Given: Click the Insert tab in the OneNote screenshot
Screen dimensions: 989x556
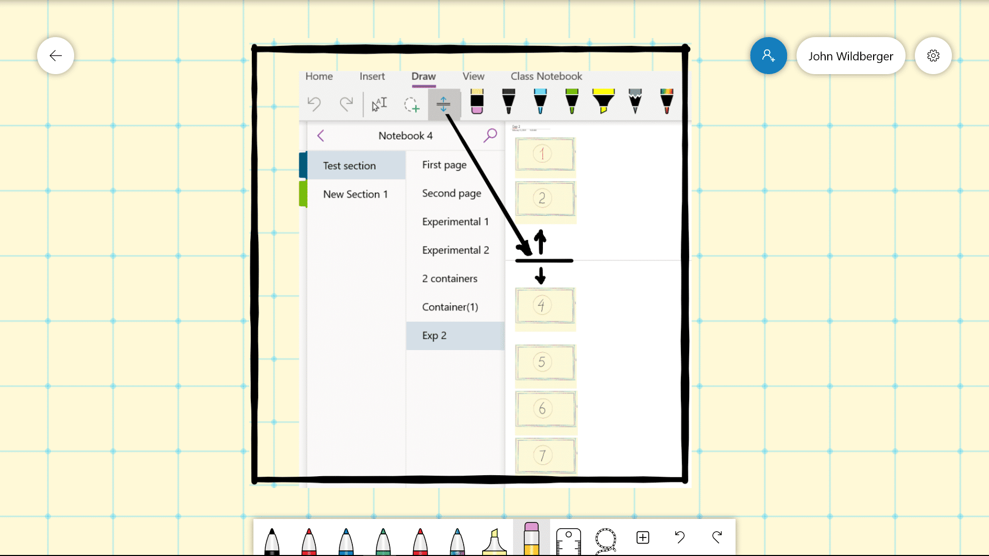Looking at the screenshot, I should 372,76.
